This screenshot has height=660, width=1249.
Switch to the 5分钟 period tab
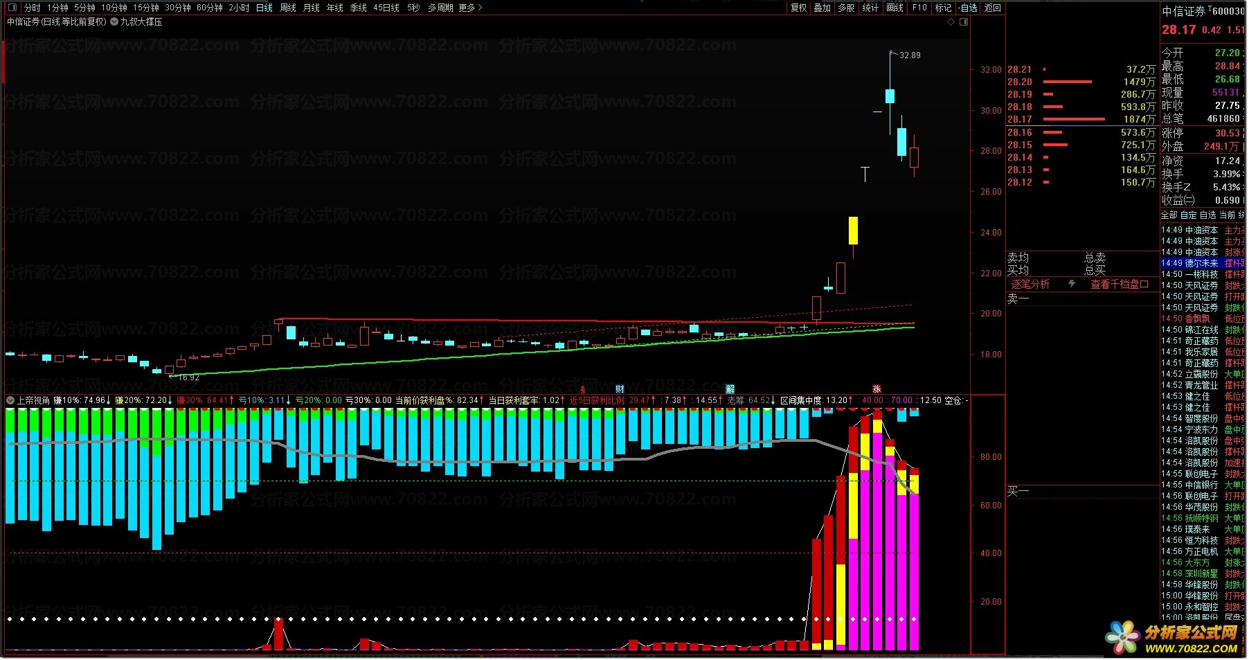pyautogui.click(x=84, y=8)
